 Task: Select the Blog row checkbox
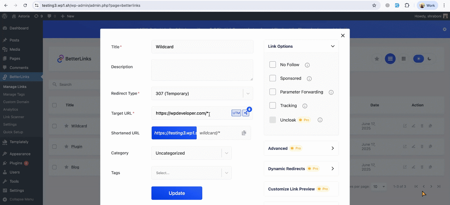point(54,167)
